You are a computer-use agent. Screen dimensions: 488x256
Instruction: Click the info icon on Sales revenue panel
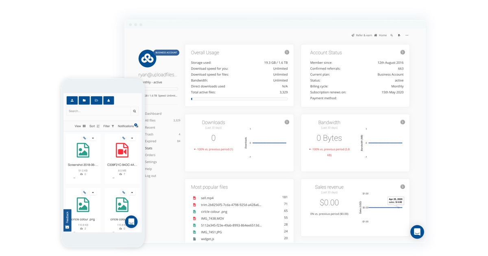pyautogui.click(x=403, y=187)
